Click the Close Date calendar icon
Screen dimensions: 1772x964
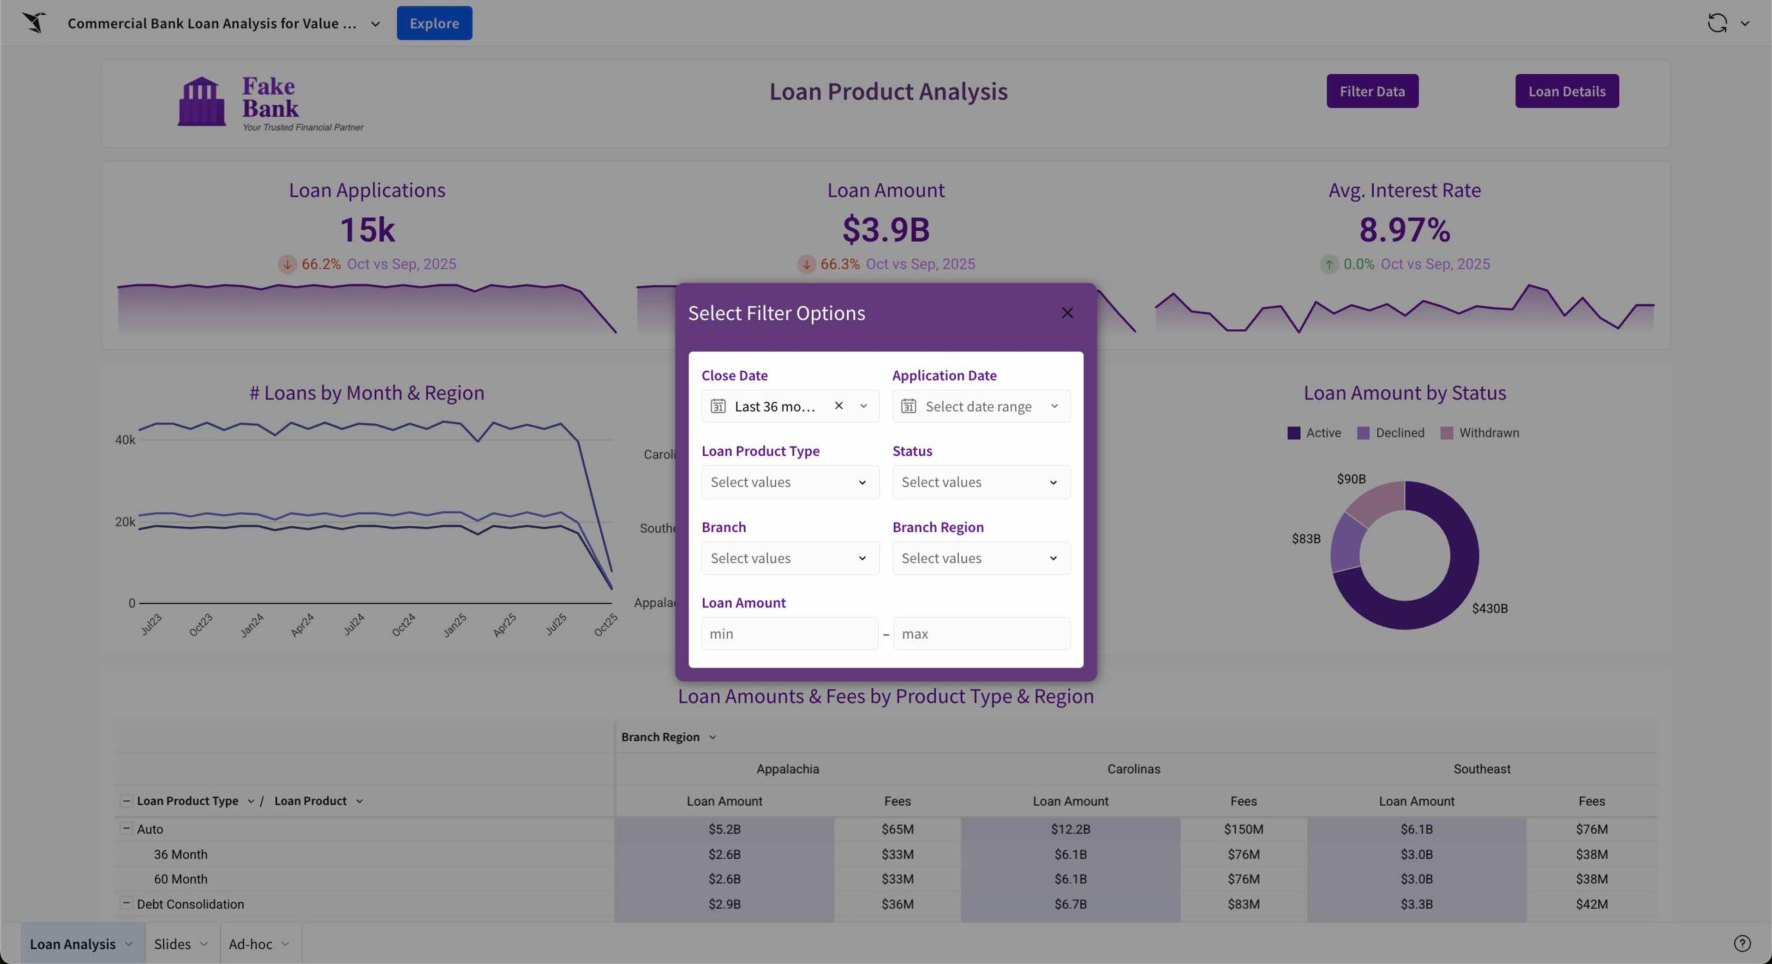pyautogui.click(x=718, y=406)
